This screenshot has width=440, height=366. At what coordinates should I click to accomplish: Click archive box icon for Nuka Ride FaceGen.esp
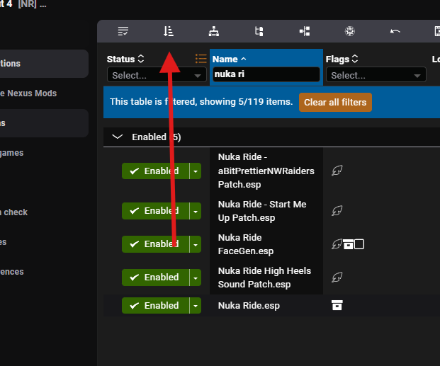[348, 244]
